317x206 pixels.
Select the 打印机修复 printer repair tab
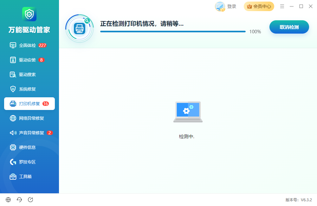click(29, 104)
